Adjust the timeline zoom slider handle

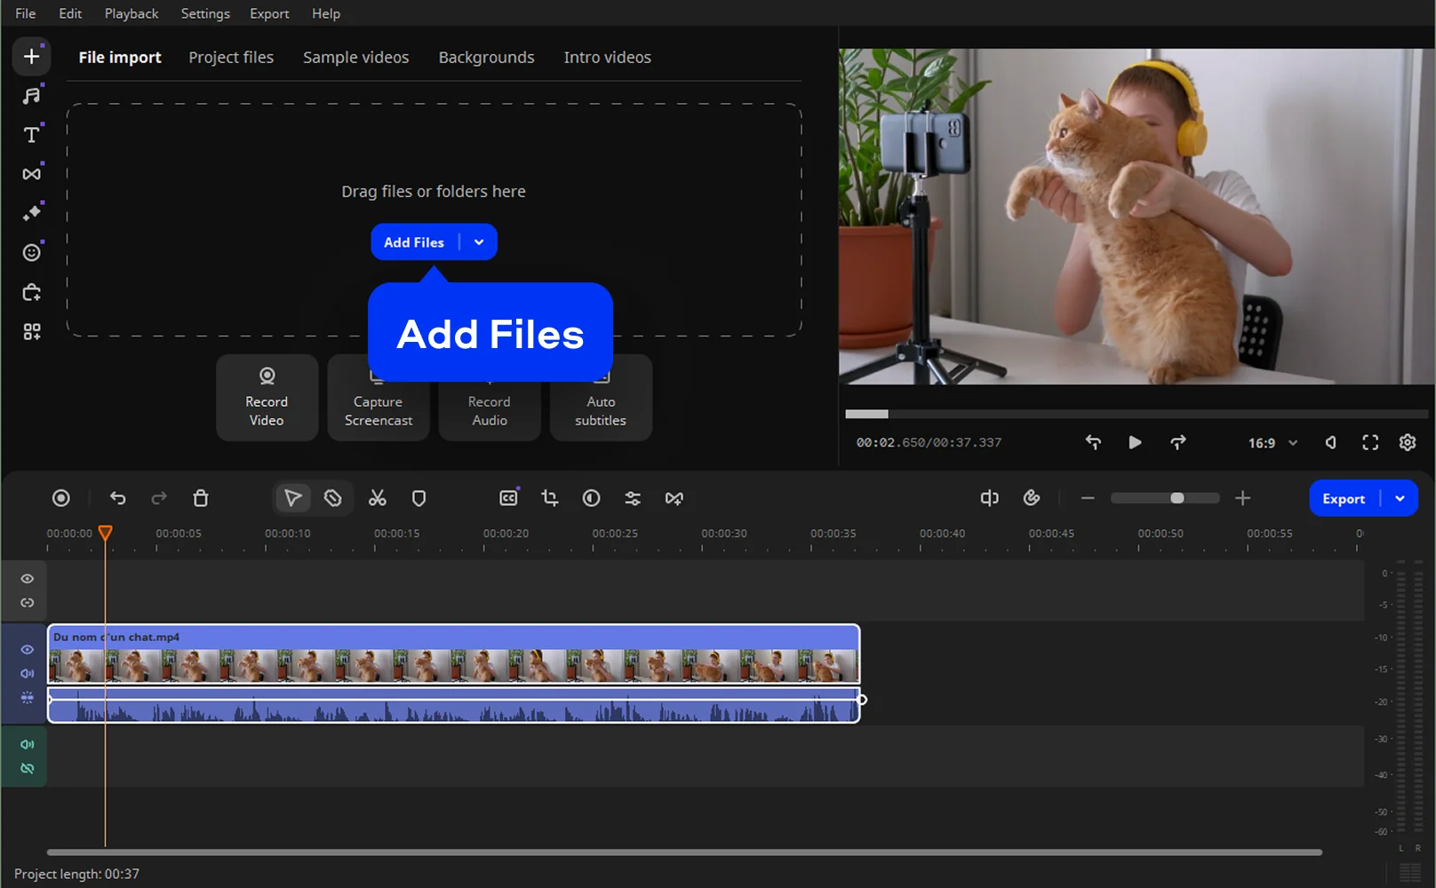point(1177,498)
